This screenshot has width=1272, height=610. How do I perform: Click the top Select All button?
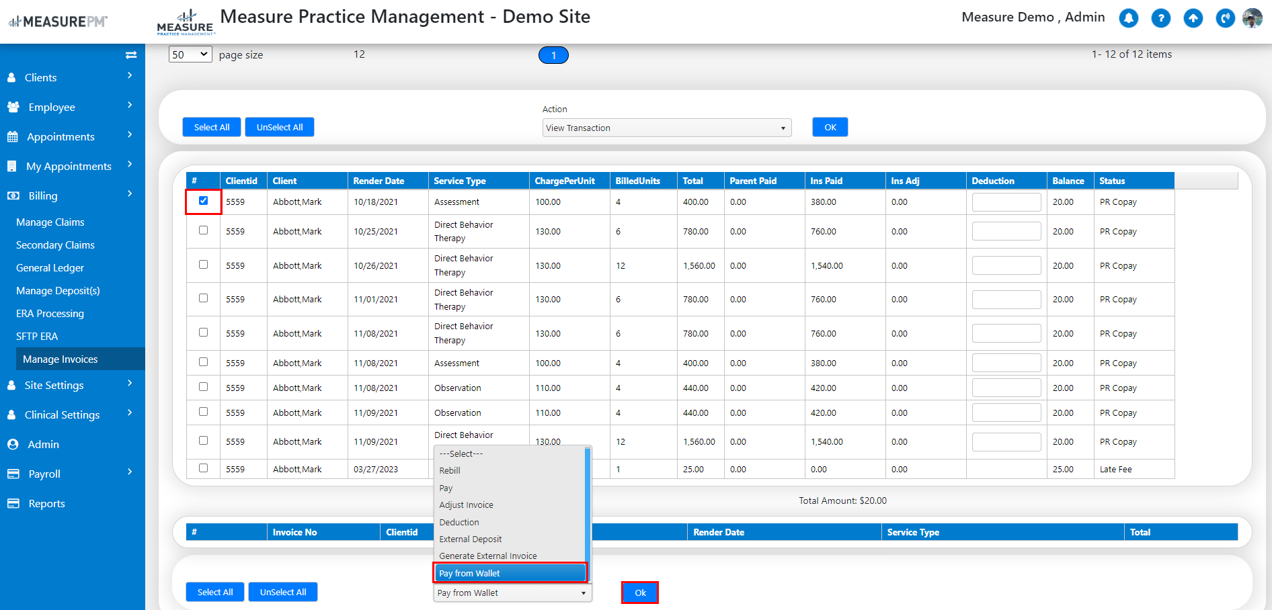click(212, 128)
